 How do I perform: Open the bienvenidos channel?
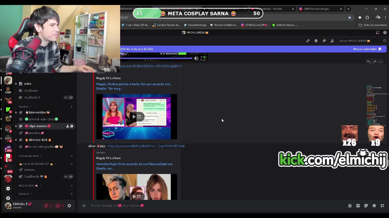click(46, 112)
